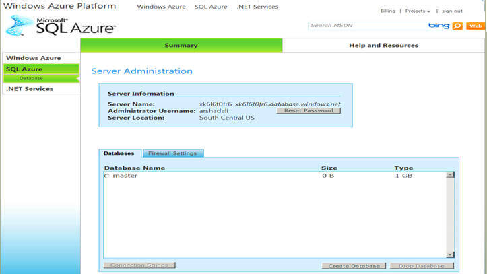Click the Type column header
This screenshot has height=274, width=487.
pyautogui.click(x=403, y=168)
